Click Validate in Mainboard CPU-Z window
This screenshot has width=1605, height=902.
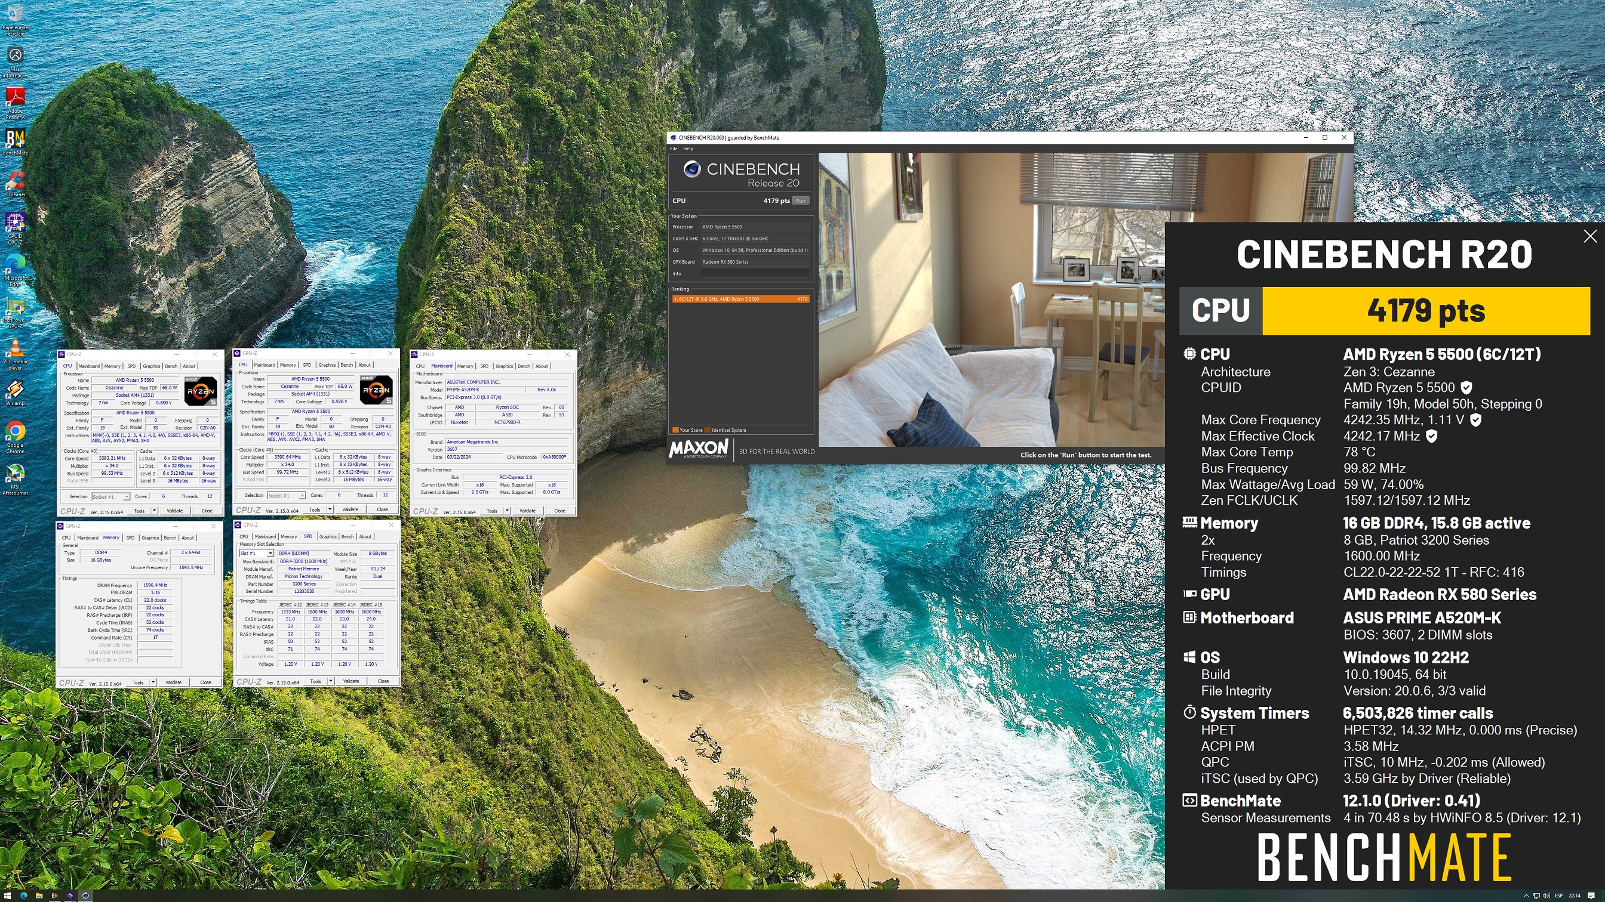pos(527,511)
